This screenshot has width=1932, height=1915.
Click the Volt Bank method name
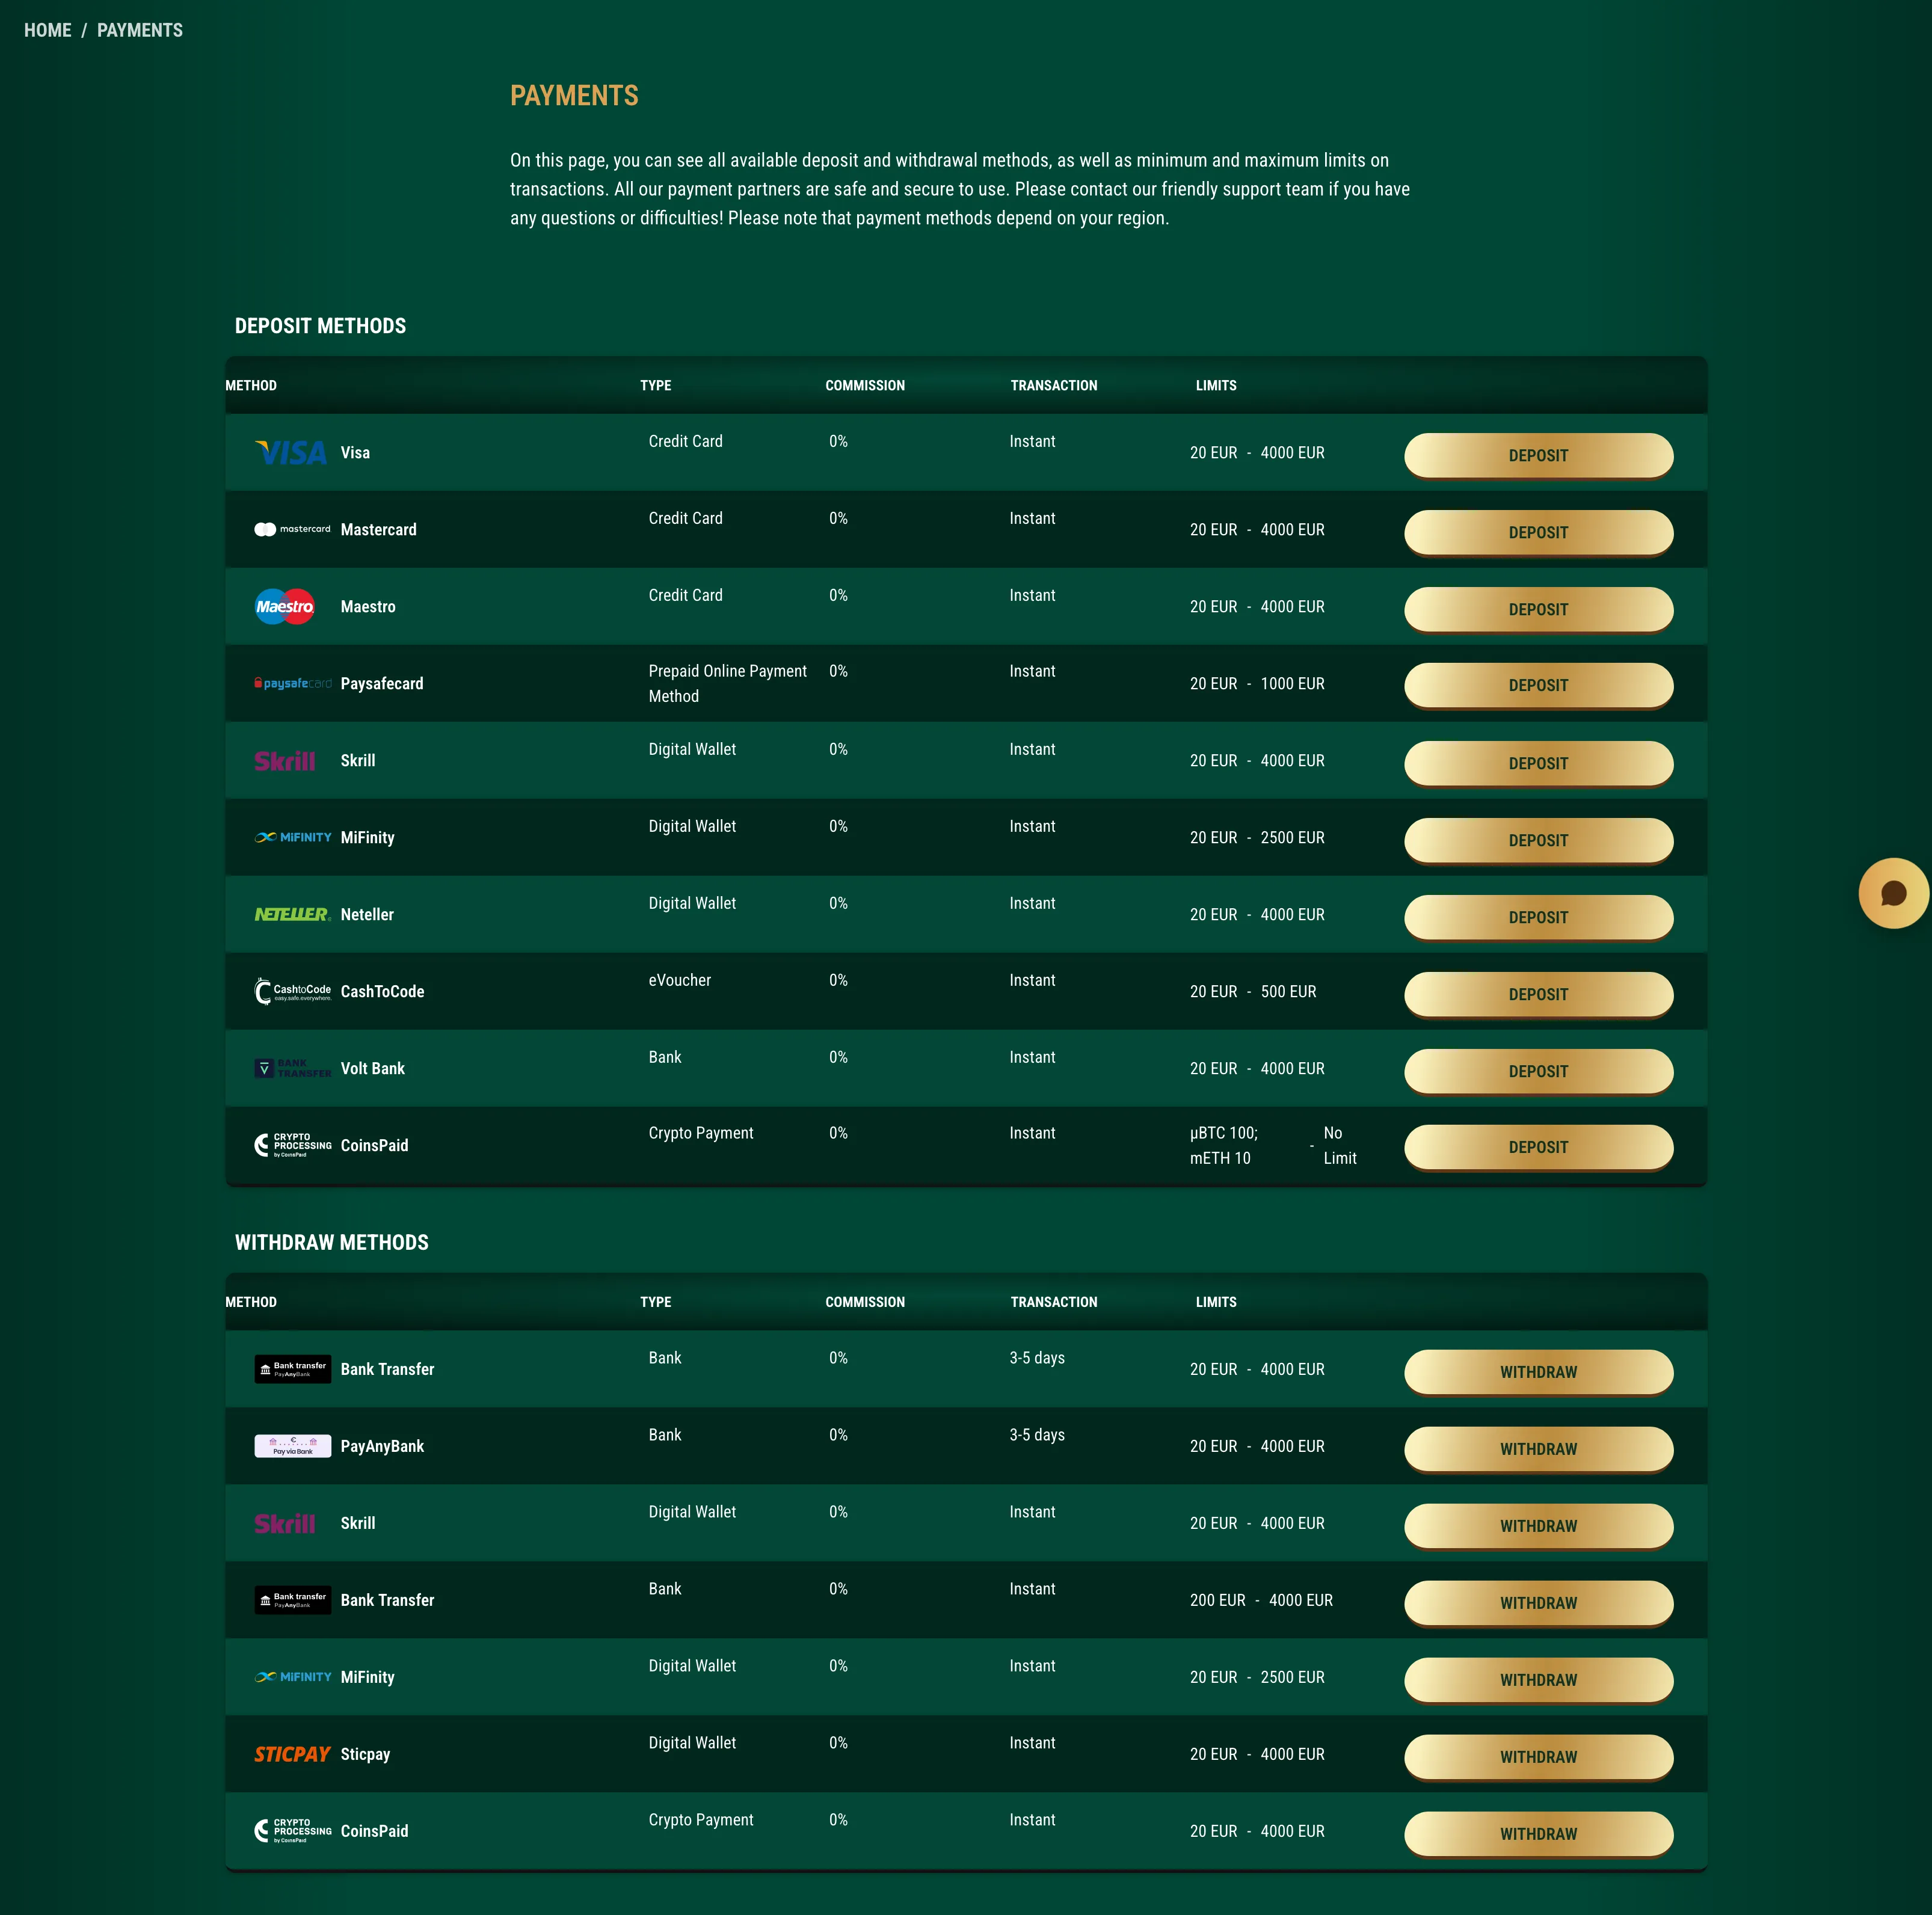point(373,1068)
